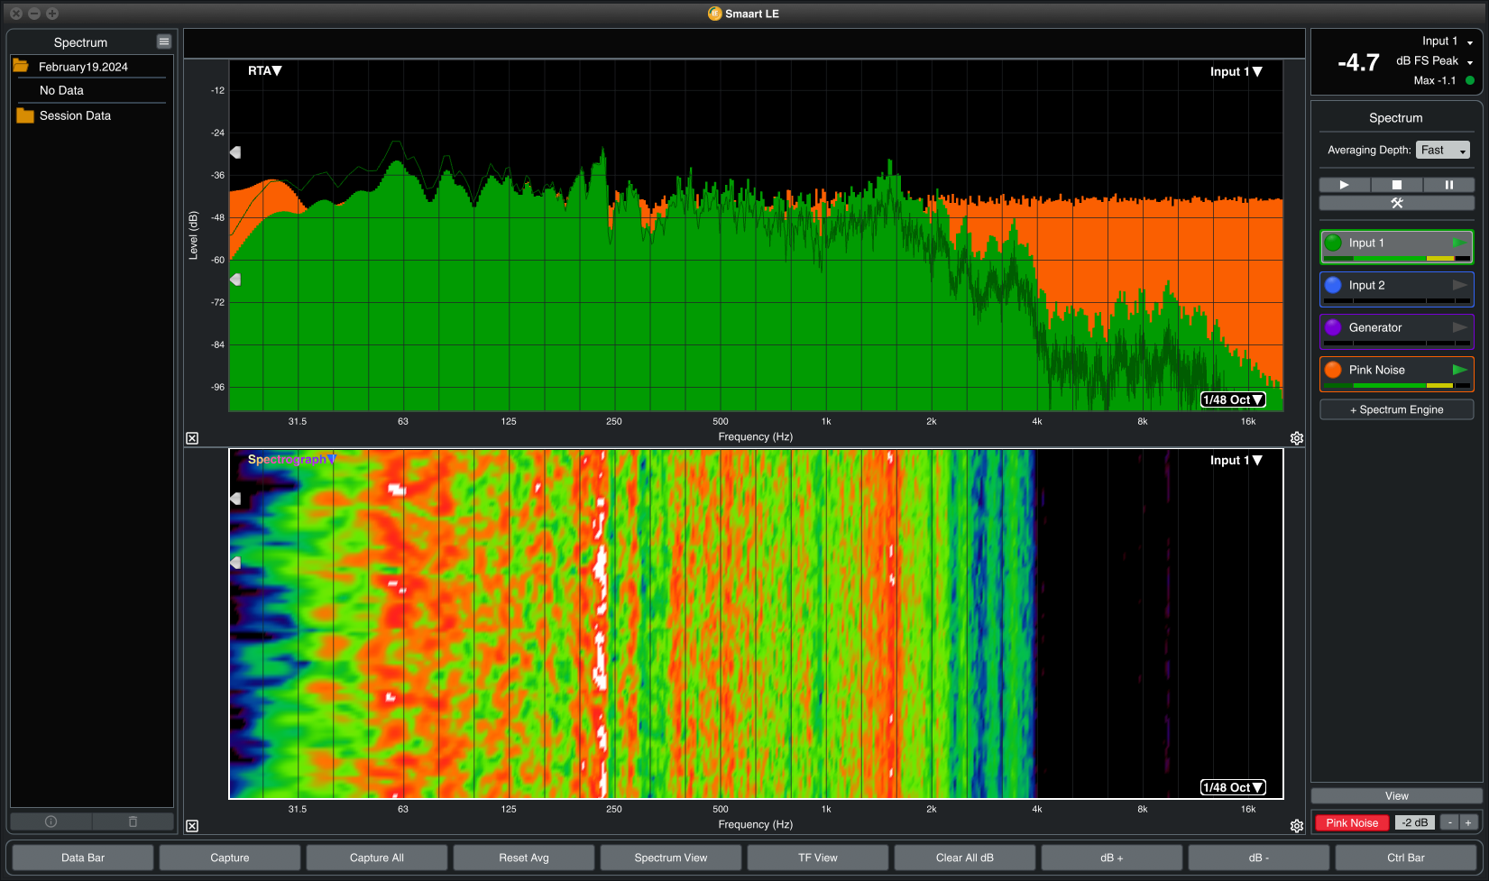Click the View button above generator
Image resolution: width=1489 pixels, height=881 pixels.
coord(1397,796)
